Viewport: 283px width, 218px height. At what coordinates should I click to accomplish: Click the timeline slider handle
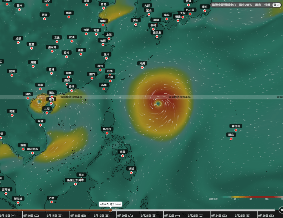[x=111, y=210]
